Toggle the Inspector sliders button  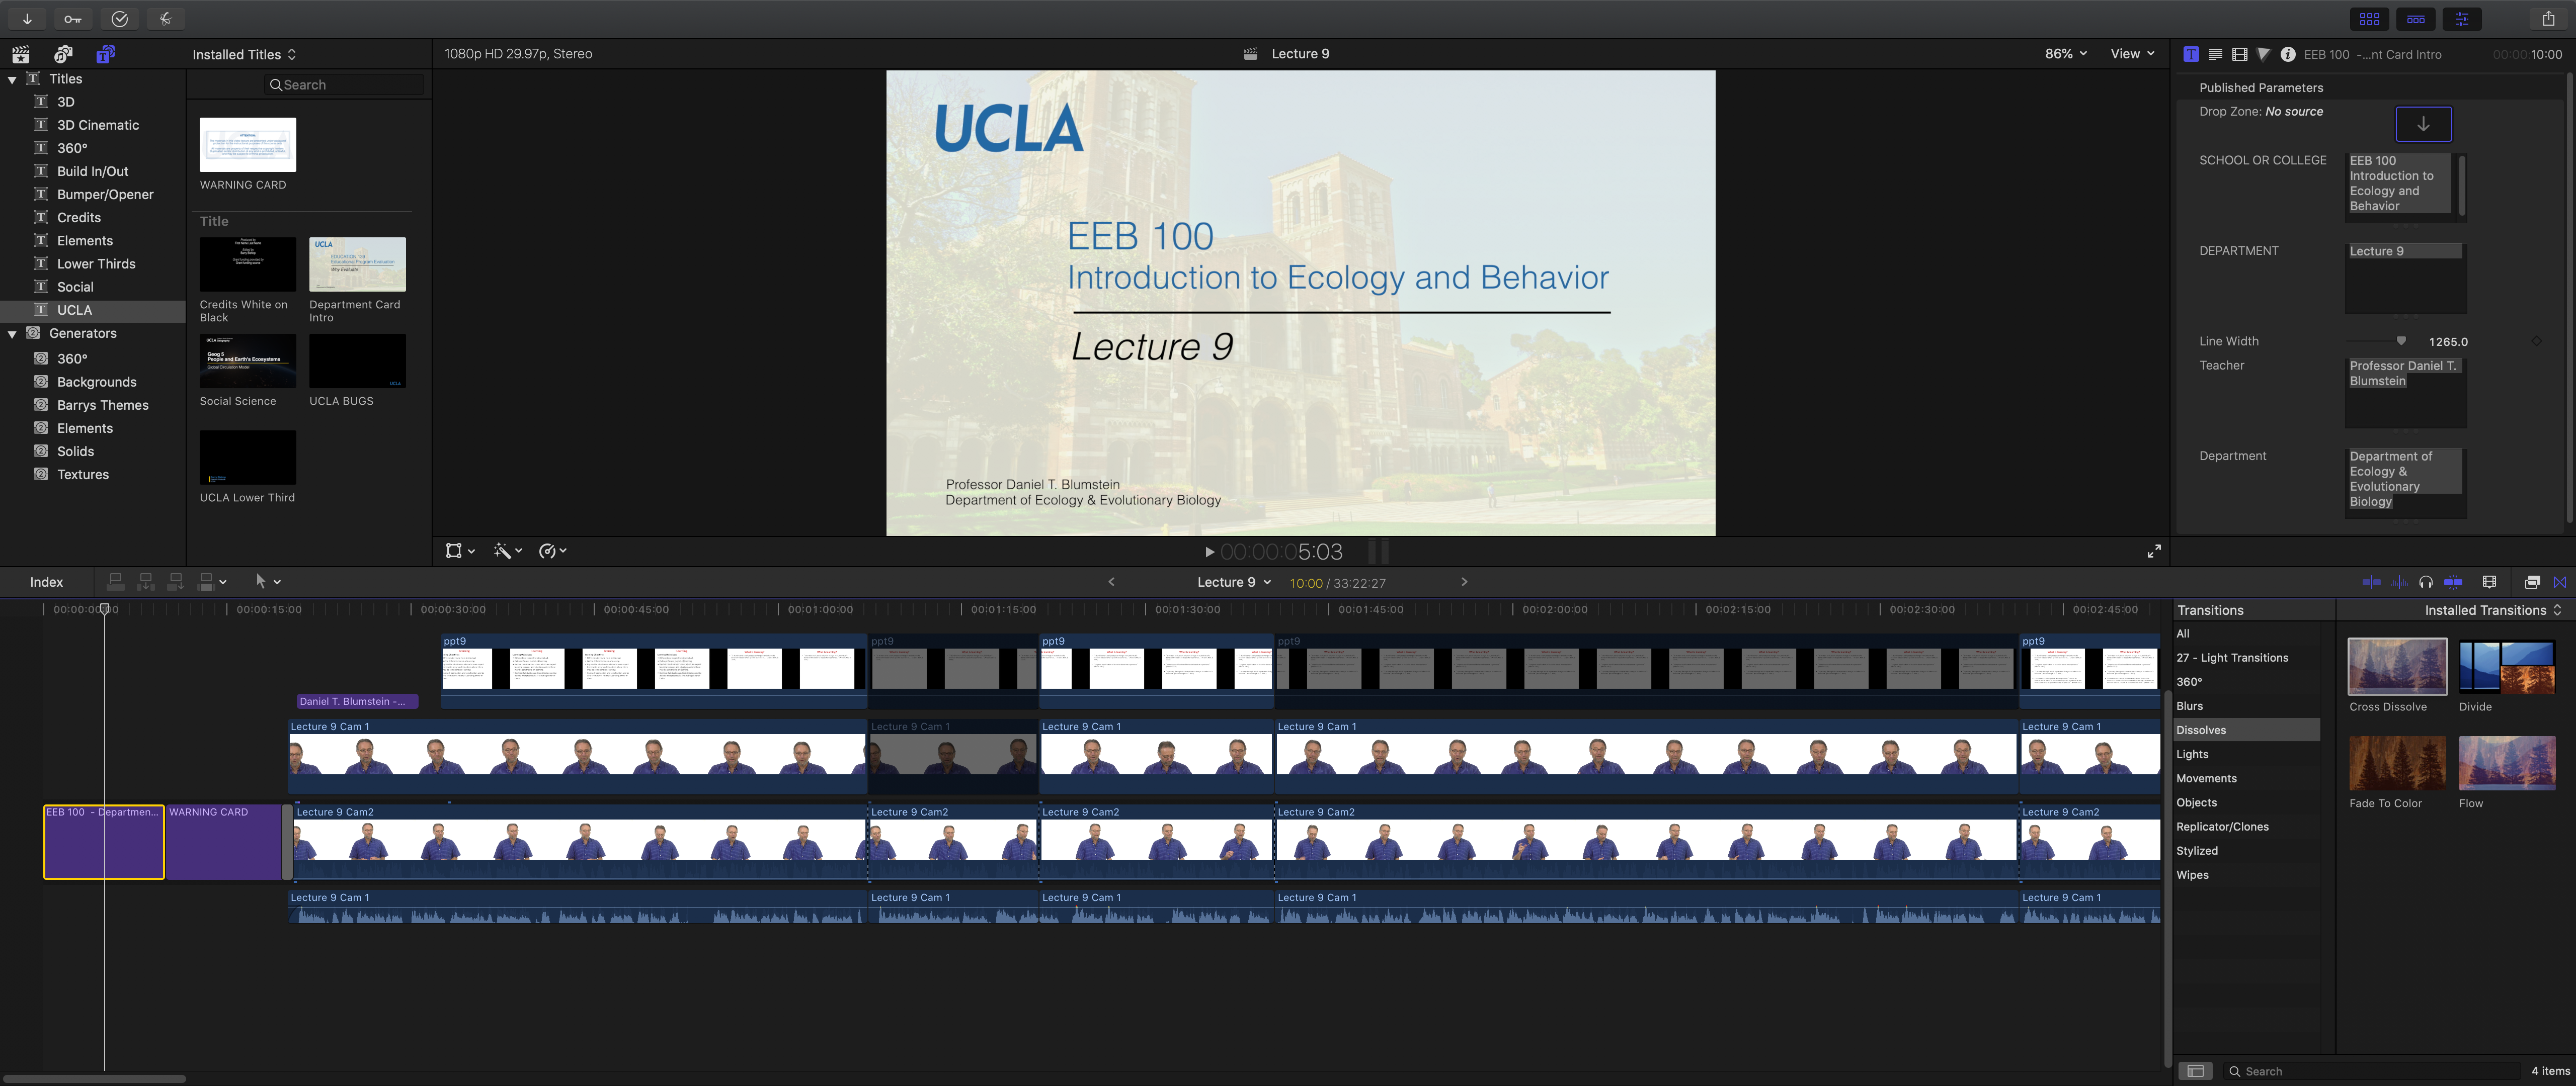coord(2461,19)
